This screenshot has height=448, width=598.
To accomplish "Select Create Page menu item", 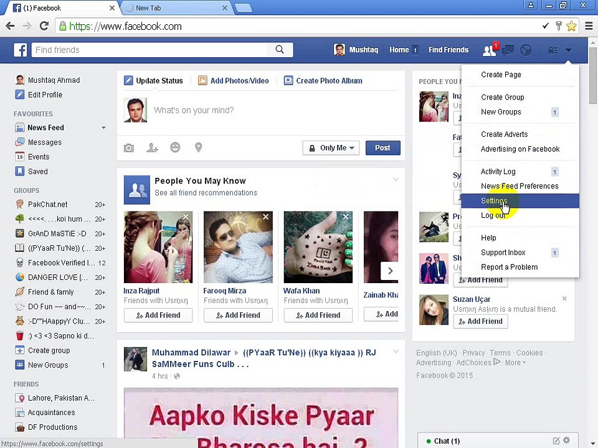I will 520,75.
